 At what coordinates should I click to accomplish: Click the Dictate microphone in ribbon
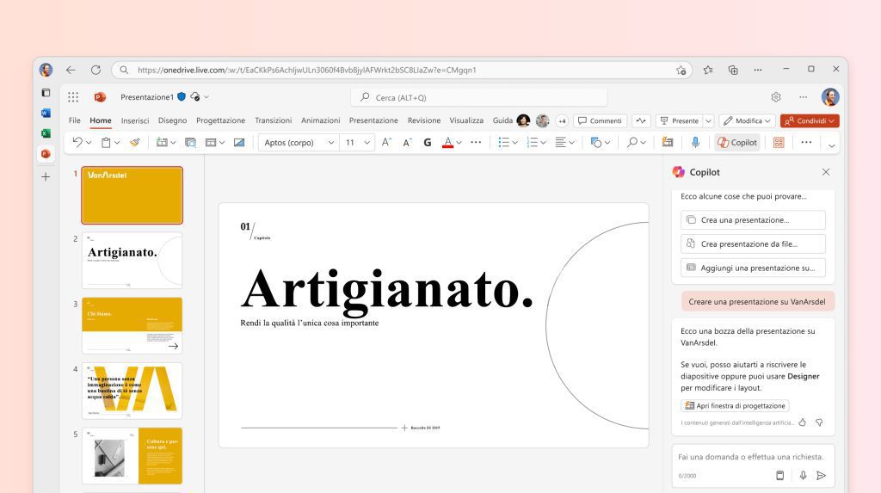(695, 142)
